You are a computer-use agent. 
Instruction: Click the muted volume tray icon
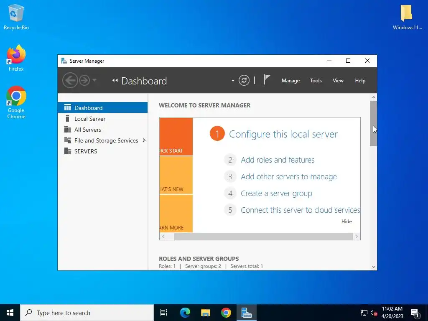(374, 313)
